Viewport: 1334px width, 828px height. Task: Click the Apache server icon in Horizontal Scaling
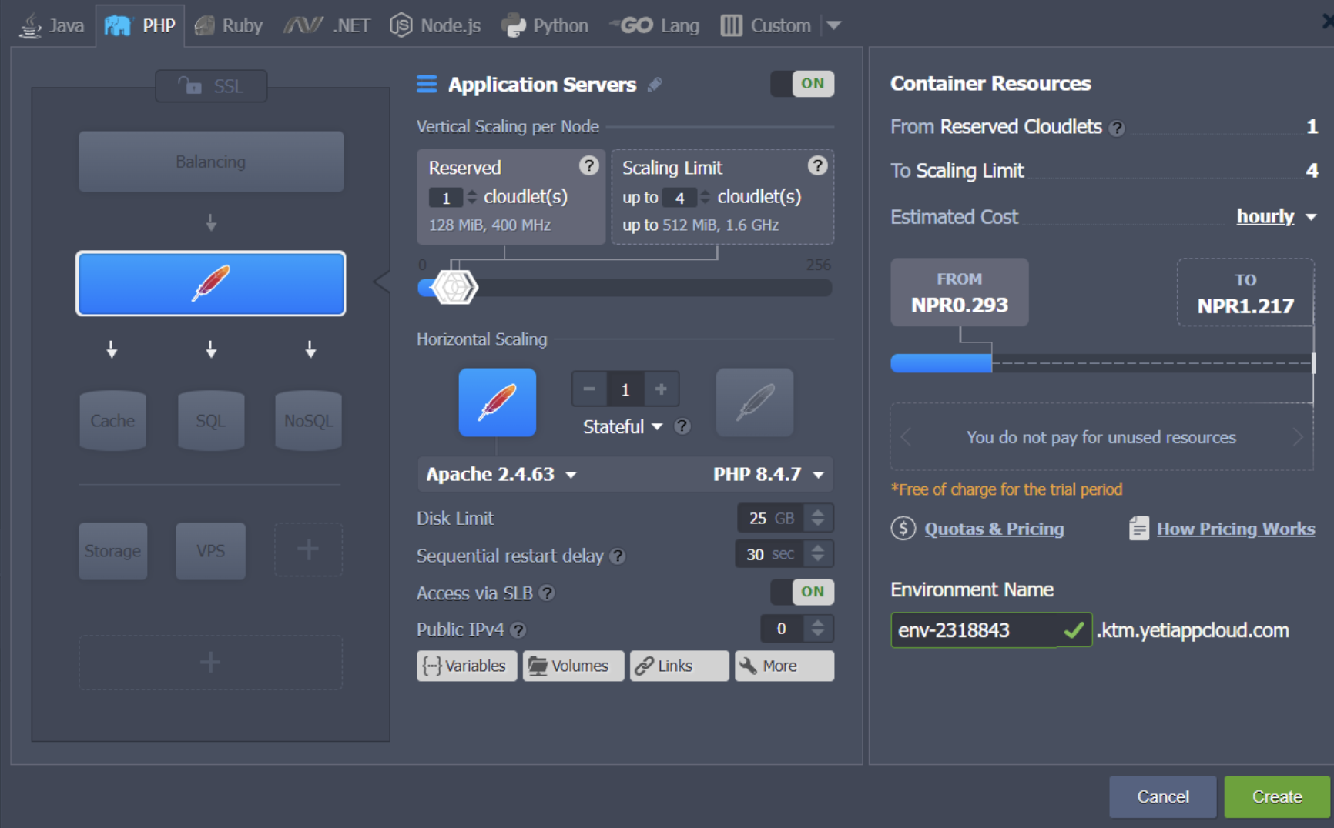pyautogui.click(x=498, y=402)
